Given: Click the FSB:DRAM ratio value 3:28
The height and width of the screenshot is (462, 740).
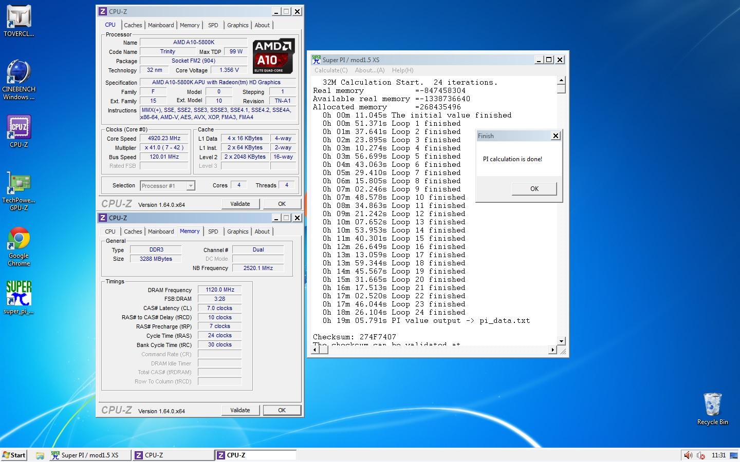Looking at the screenshot, I should [x=220, y=299].
